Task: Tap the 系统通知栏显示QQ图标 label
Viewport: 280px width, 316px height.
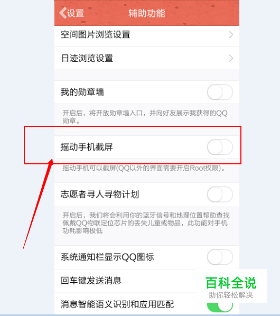Action: (x=107, y=257)
